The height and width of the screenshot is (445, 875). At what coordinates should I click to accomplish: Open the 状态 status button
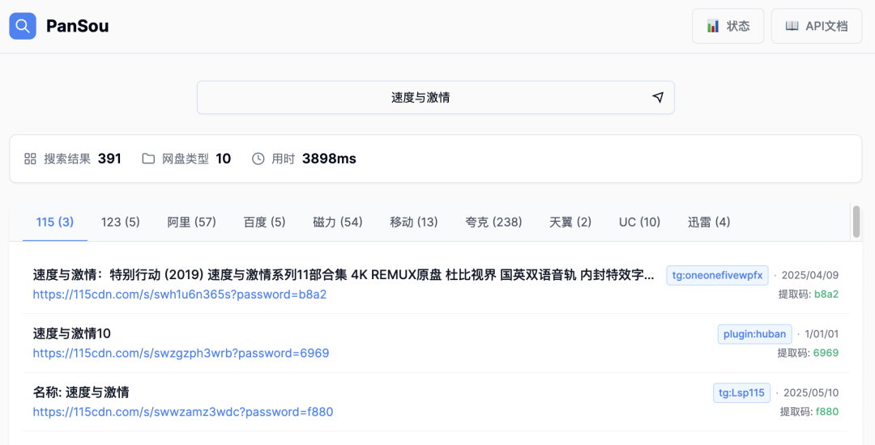click(x=728, y=26)
